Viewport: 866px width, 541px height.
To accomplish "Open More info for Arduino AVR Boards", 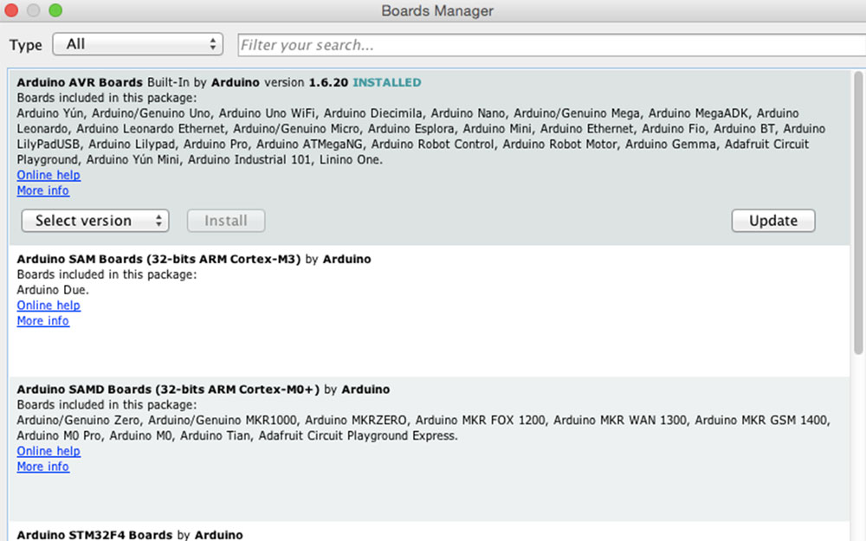I will 43,190.
